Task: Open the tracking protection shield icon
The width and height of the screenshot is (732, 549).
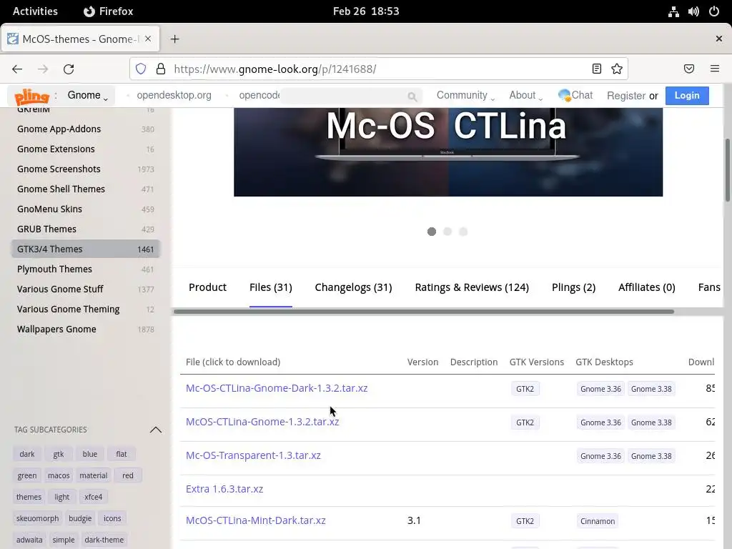Action: (141, 69)
